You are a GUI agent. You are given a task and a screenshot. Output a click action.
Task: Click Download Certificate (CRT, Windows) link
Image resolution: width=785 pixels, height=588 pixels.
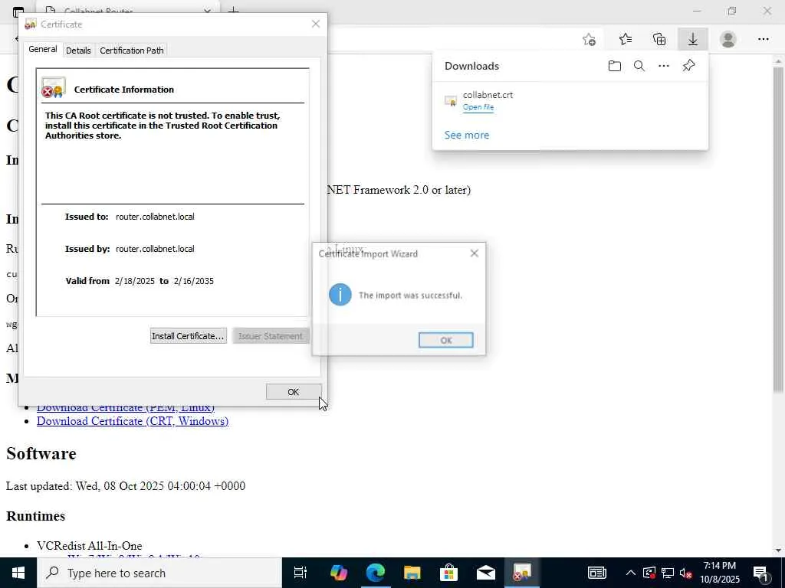pyautogui.click(x=133, y=421)
